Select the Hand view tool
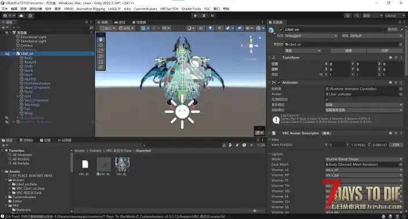Viewport: 408px width, 219px height. tap(101, 39)
